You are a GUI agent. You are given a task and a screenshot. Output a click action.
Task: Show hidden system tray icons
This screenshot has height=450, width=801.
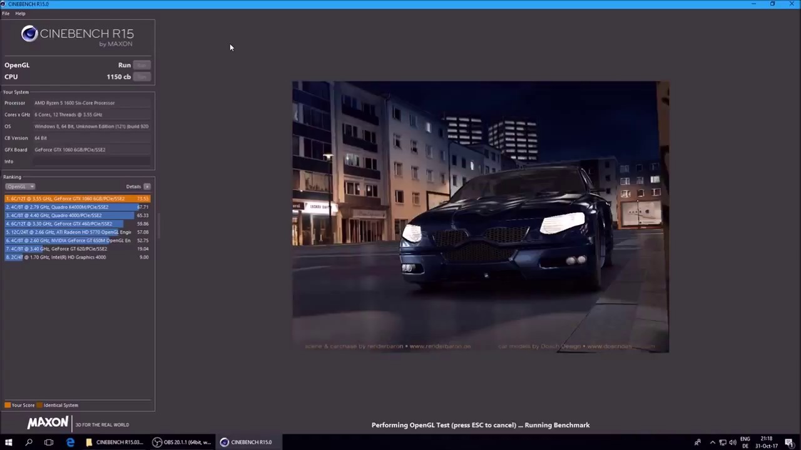[712, 442]
